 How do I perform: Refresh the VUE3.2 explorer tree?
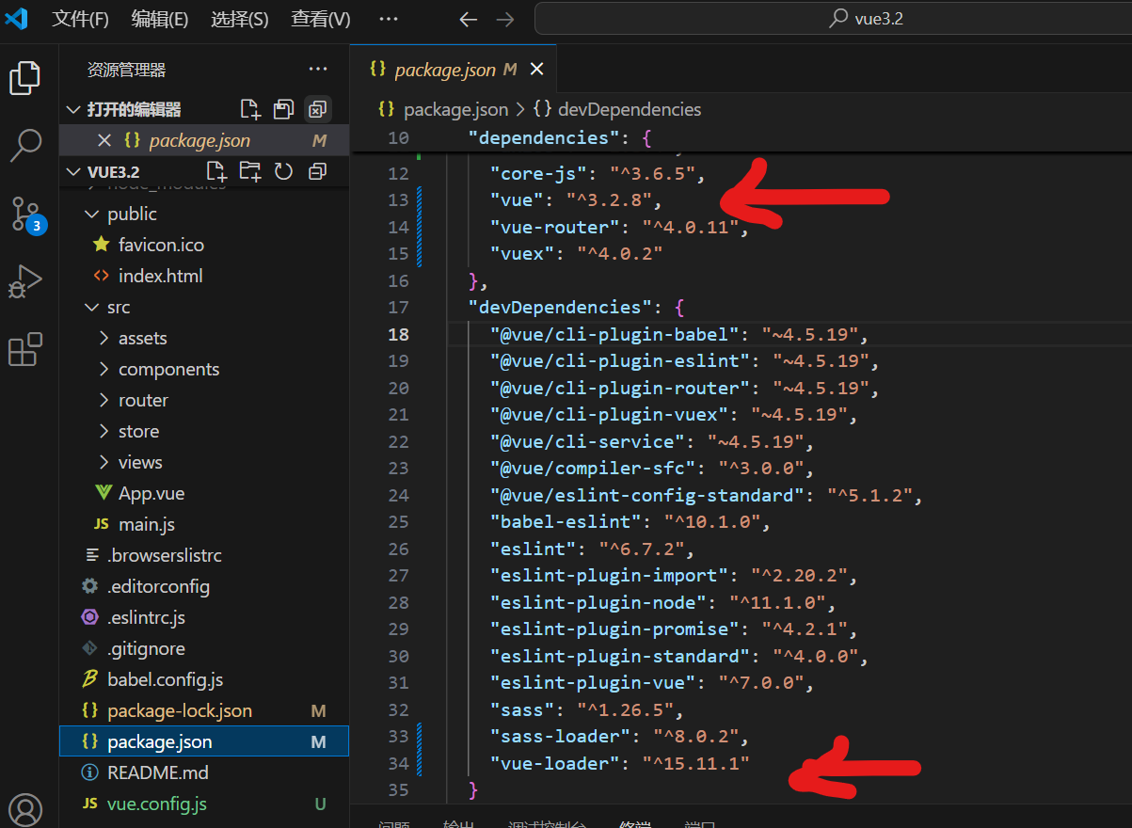(x=284, y=171)
